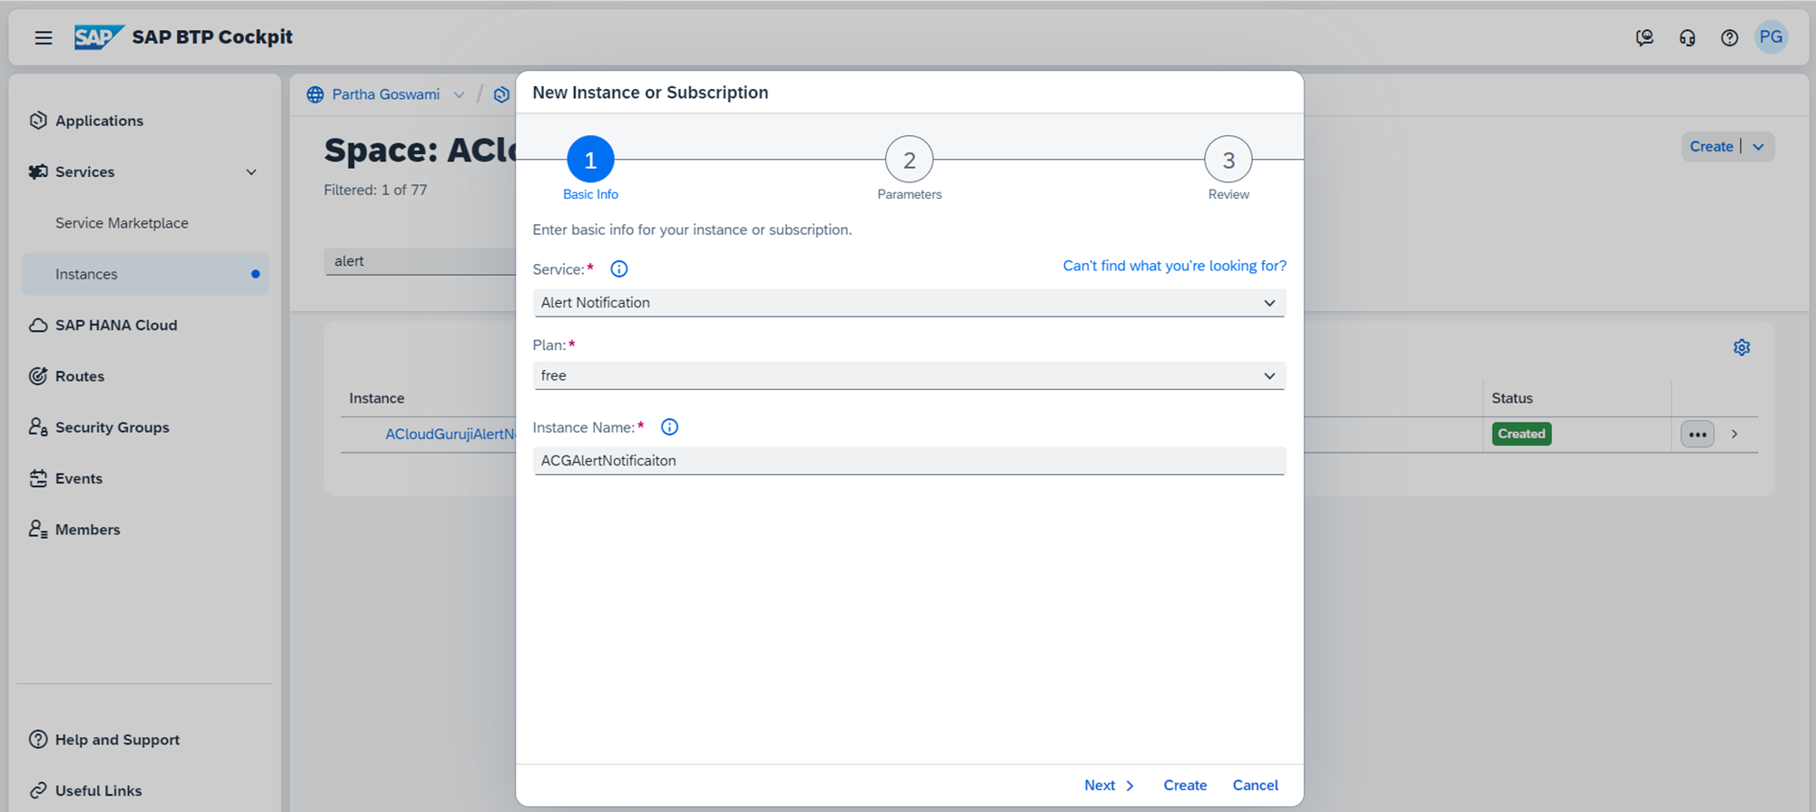Click the PG user avatar

[1771, 37]
